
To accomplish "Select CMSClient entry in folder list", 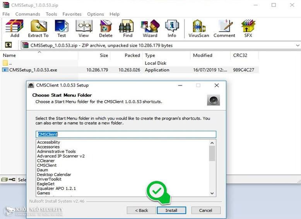I will coord(47,165).
